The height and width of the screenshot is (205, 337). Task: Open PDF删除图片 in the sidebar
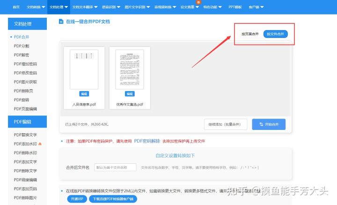[25, 197]
